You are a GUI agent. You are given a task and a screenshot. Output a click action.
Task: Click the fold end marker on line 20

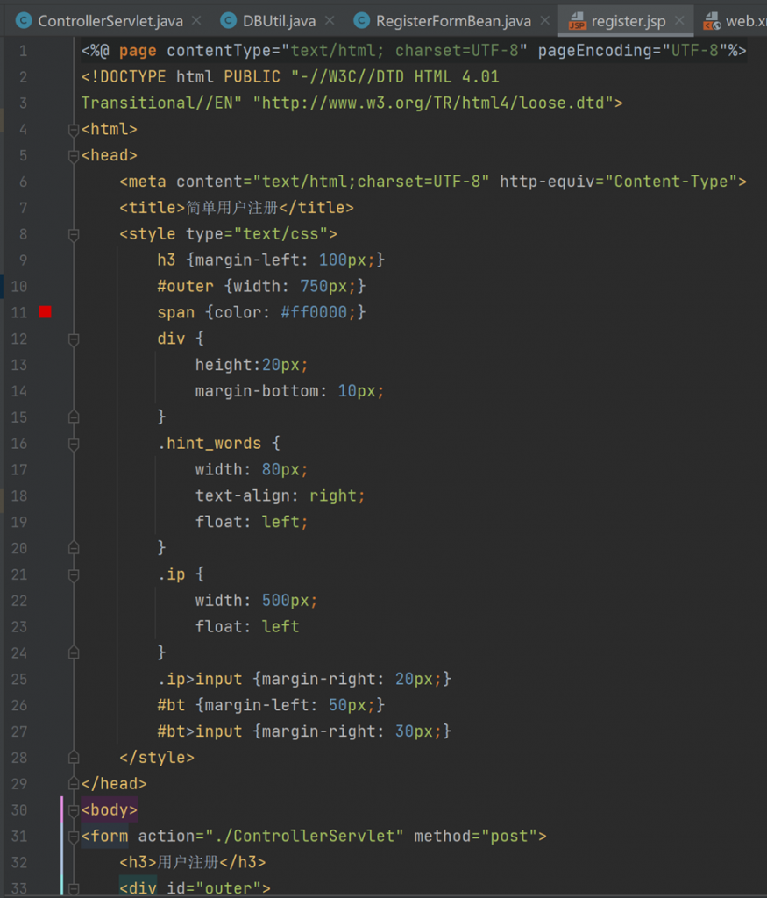(x=74, y=548)
